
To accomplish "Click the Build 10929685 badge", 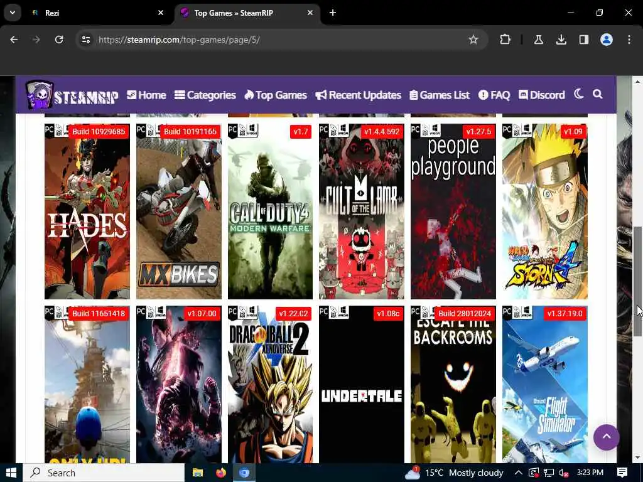I will (x=99, y=132).
